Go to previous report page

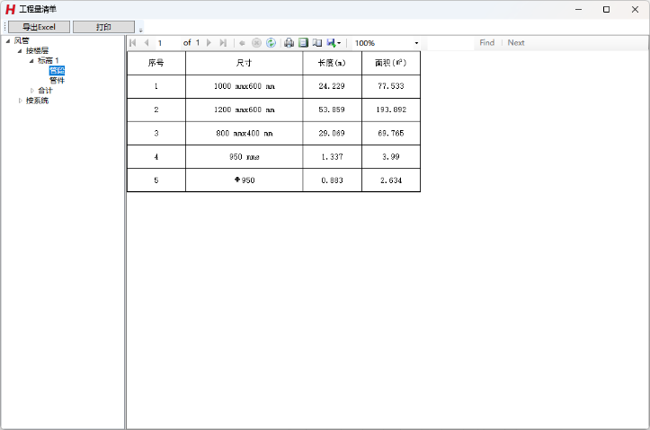pyautogui.click(x=146, y=43)
